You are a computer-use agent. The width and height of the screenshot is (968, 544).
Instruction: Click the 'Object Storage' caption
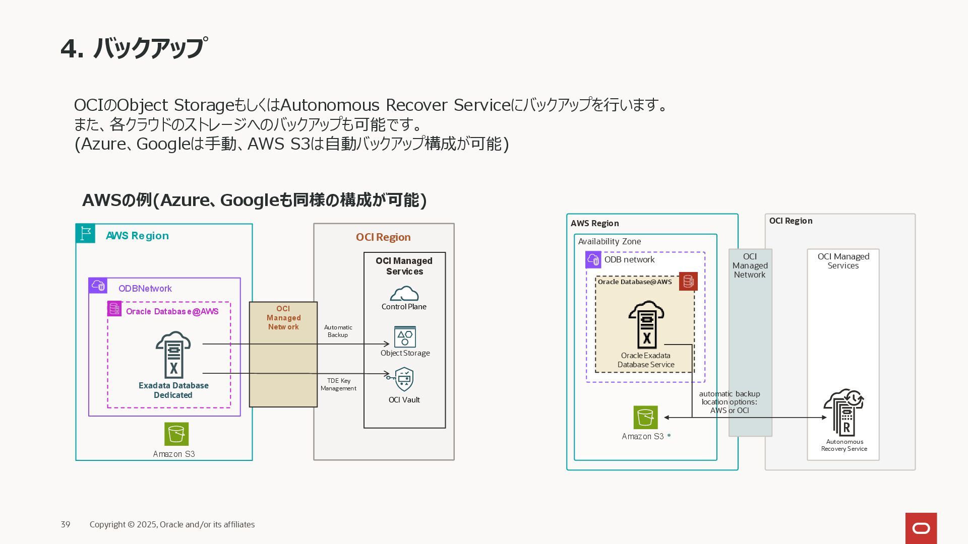(405, 353)
